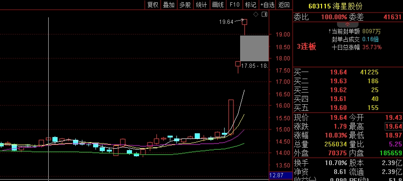This screenshot has height=181, width=403.
Task: Click the 标记 mark option
Action: (x=250, y=5)
